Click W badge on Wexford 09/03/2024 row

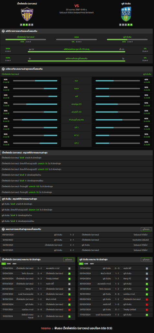[x=69, y=304]
